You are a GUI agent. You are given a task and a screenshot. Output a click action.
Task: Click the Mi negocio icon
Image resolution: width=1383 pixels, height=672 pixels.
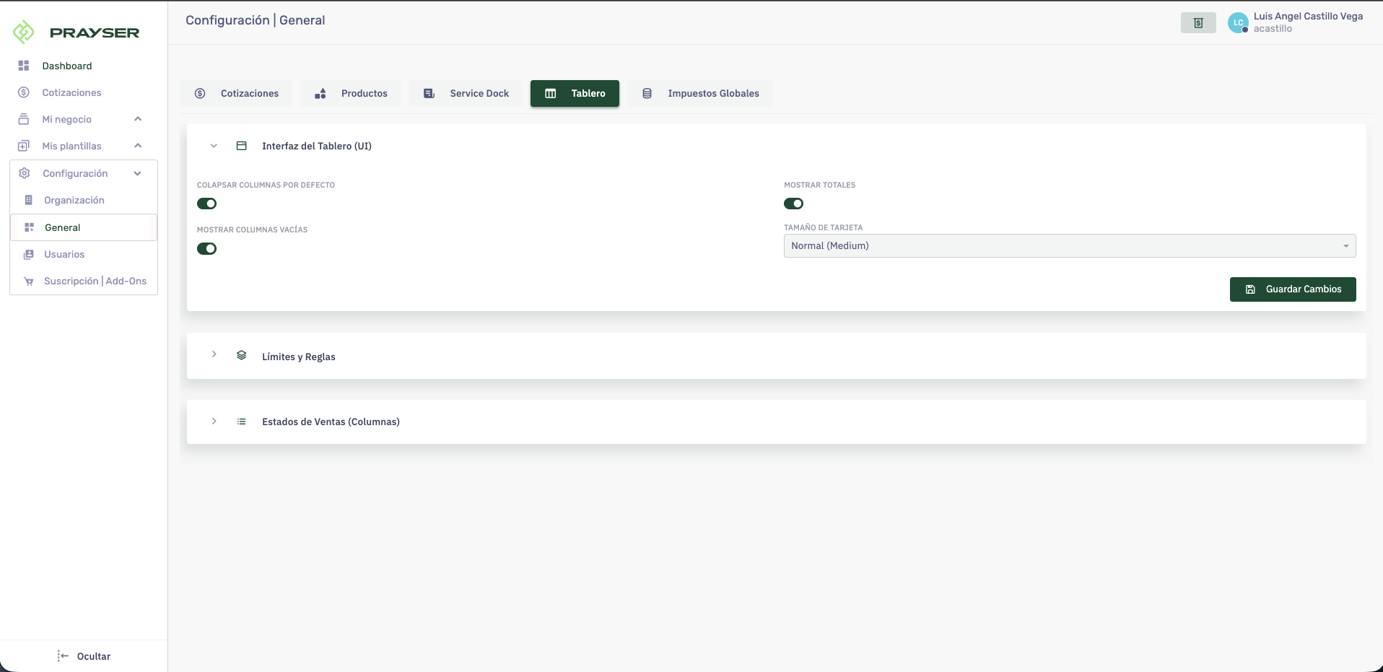[24, 119]
